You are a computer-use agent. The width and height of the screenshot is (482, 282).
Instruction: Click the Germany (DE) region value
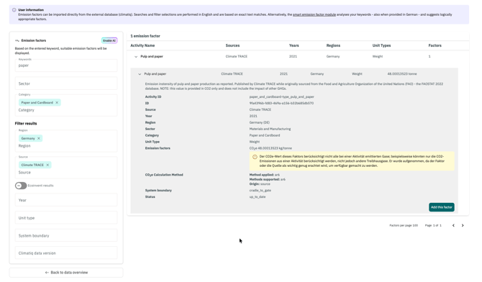pos(260,122)
